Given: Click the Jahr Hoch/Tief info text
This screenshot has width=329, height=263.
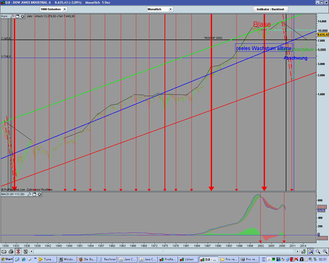Looking at the screenshot, I should tap(51, 16).
